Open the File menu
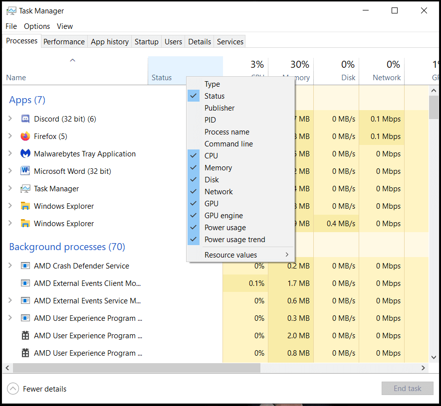 click(x=11, y=26)
